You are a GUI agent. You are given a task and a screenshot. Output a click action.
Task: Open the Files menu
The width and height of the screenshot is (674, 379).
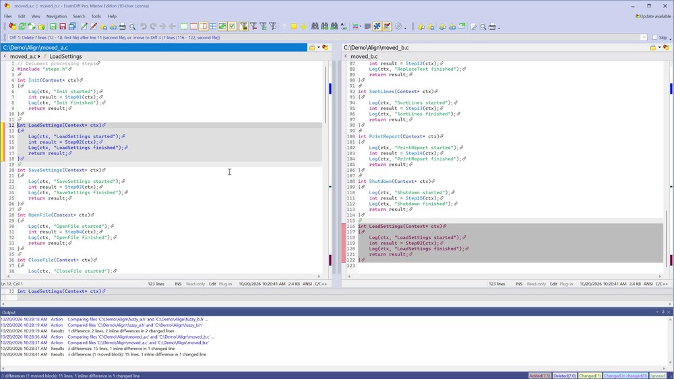point(7,16)
